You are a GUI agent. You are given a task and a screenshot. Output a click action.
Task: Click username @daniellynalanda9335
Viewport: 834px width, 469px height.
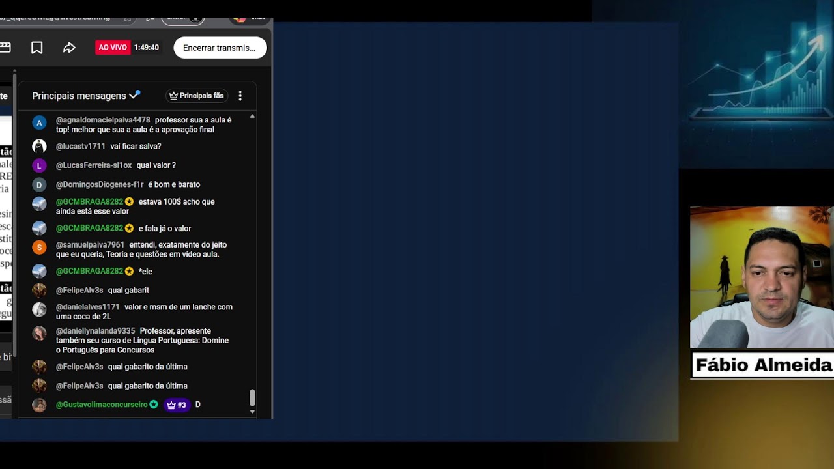(95, 331)
